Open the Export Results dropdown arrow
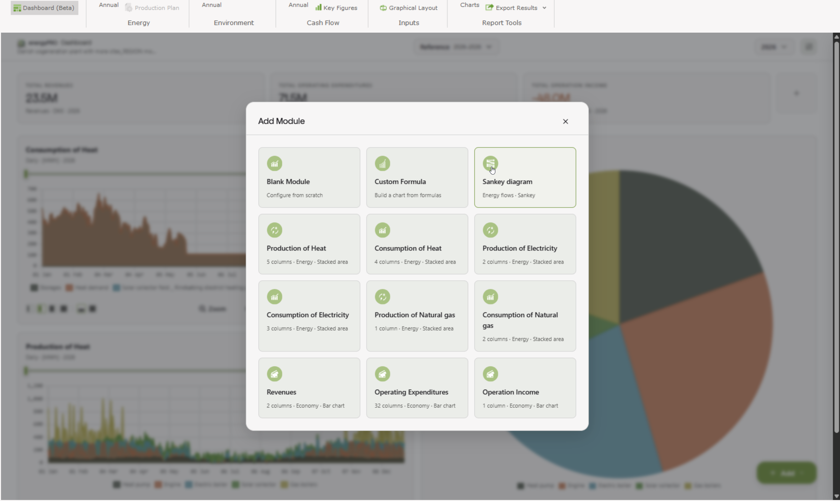840x501 pixels. (544, 8)
